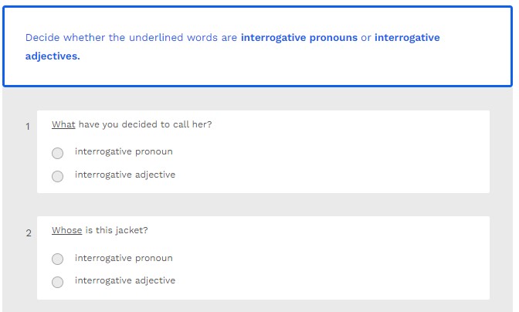Choose interrogative pronoun radio for the Whose question

coord(58,259)
